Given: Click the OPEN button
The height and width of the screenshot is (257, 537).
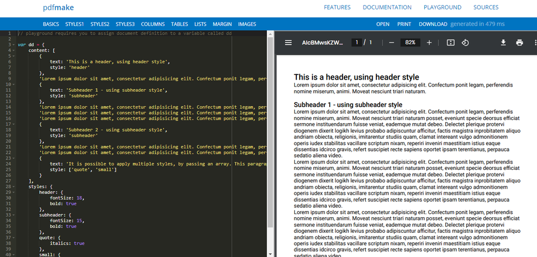Looking at the screenshot, I should tap(383, 24).
